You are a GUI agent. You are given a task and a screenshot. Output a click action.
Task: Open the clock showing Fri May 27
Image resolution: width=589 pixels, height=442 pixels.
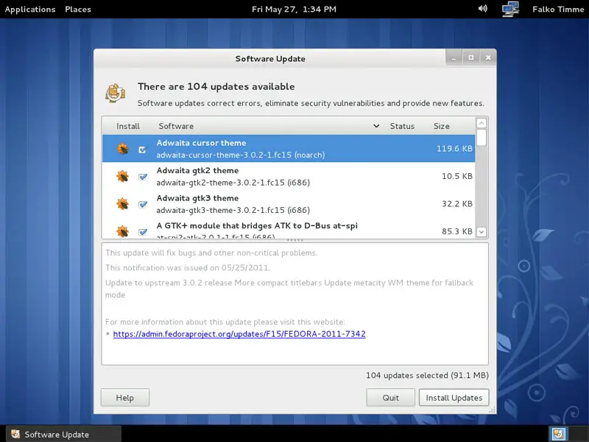pos(294,10)
